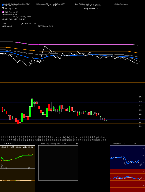
Task: Click the last date label on the x-axis
Action: click(x=106, y=138)
